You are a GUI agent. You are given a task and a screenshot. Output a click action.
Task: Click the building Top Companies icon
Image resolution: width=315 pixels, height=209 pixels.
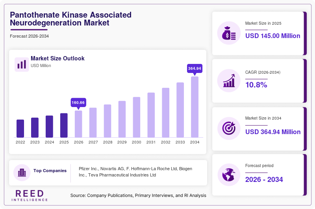[22, 173]
